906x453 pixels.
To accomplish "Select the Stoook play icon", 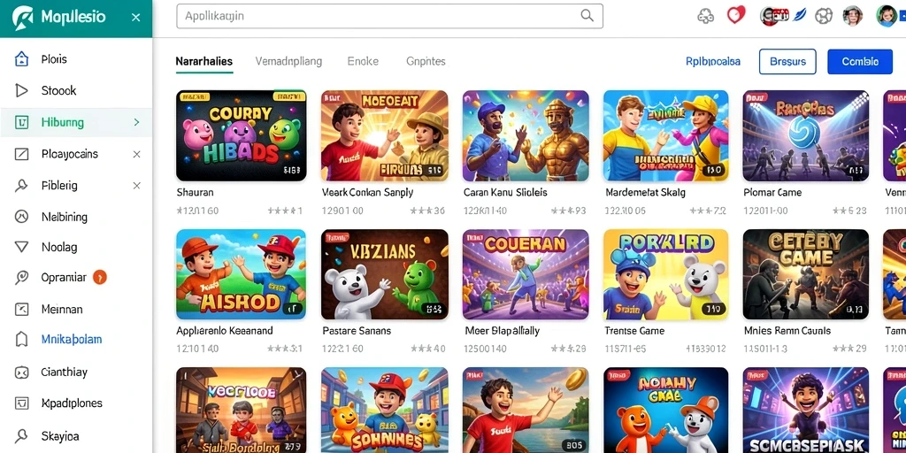I will click(x=21, y=90).
